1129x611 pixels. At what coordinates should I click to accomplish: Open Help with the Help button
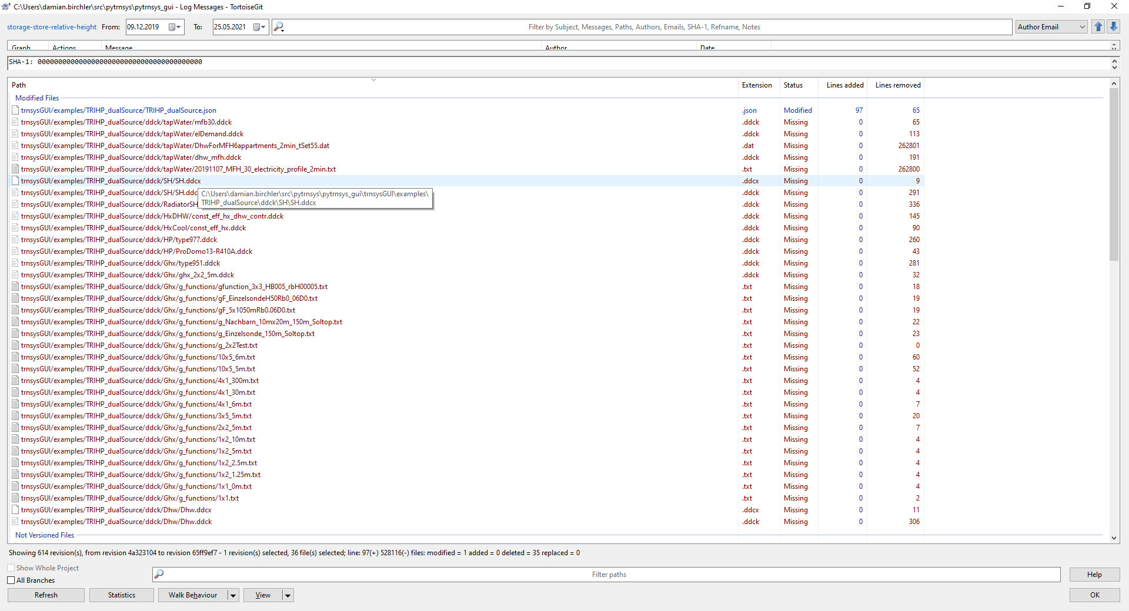tap(1094, 574)
